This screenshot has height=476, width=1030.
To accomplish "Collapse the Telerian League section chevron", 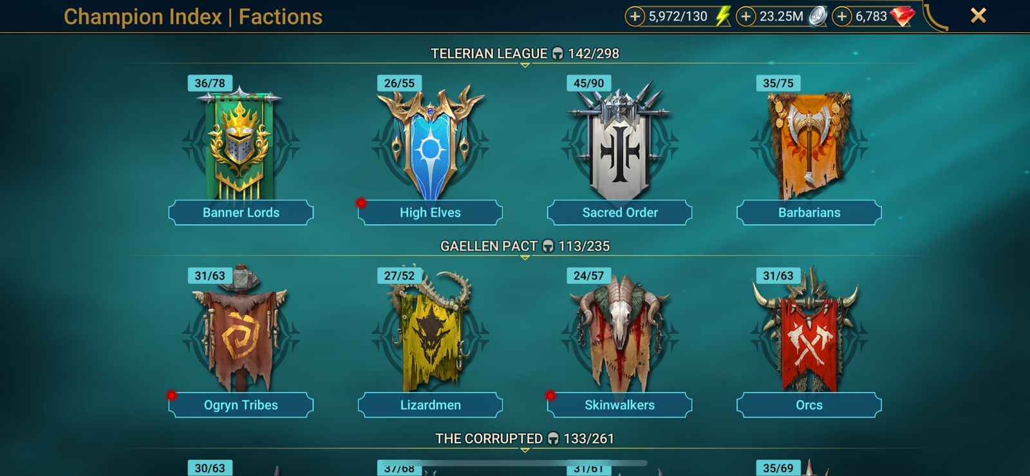I will 525,65.
